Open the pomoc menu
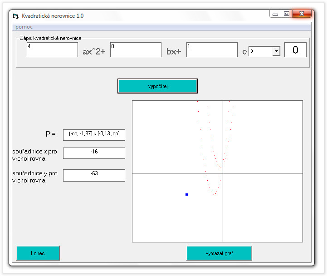 tap(24, 27)
